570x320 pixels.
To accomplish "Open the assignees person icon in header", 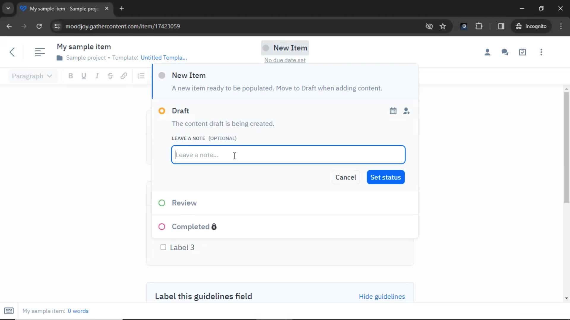I will tap(487, 52).
